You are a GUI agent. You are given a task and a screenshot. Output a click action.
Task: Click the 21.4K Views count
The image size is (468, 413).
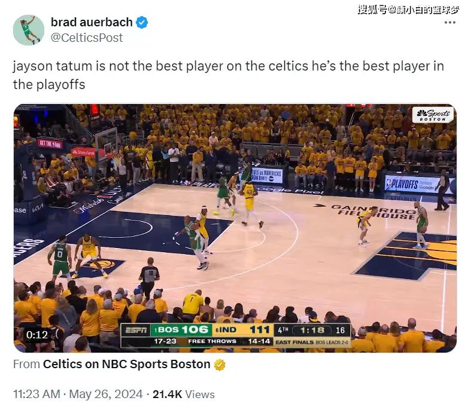coord(184,394)
